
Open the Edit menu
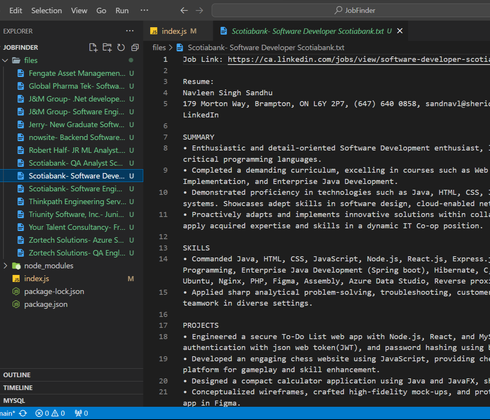click(16, 10)
